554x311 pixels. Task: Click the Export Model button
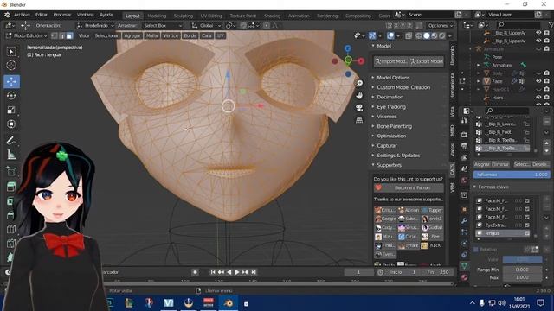pos(427,61)
